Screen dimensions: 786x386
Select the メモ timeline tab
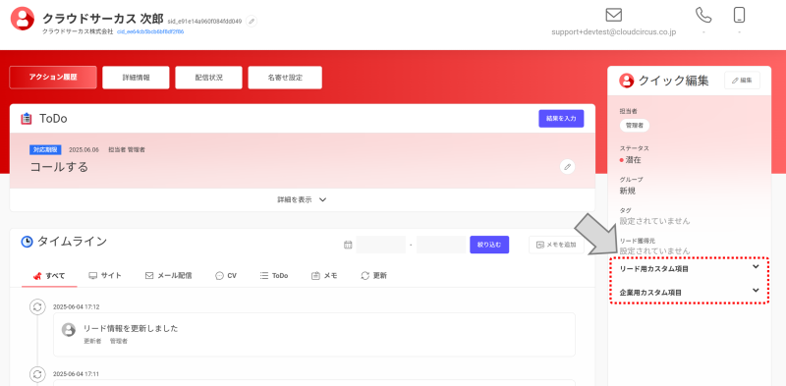[x=324, y=276]
